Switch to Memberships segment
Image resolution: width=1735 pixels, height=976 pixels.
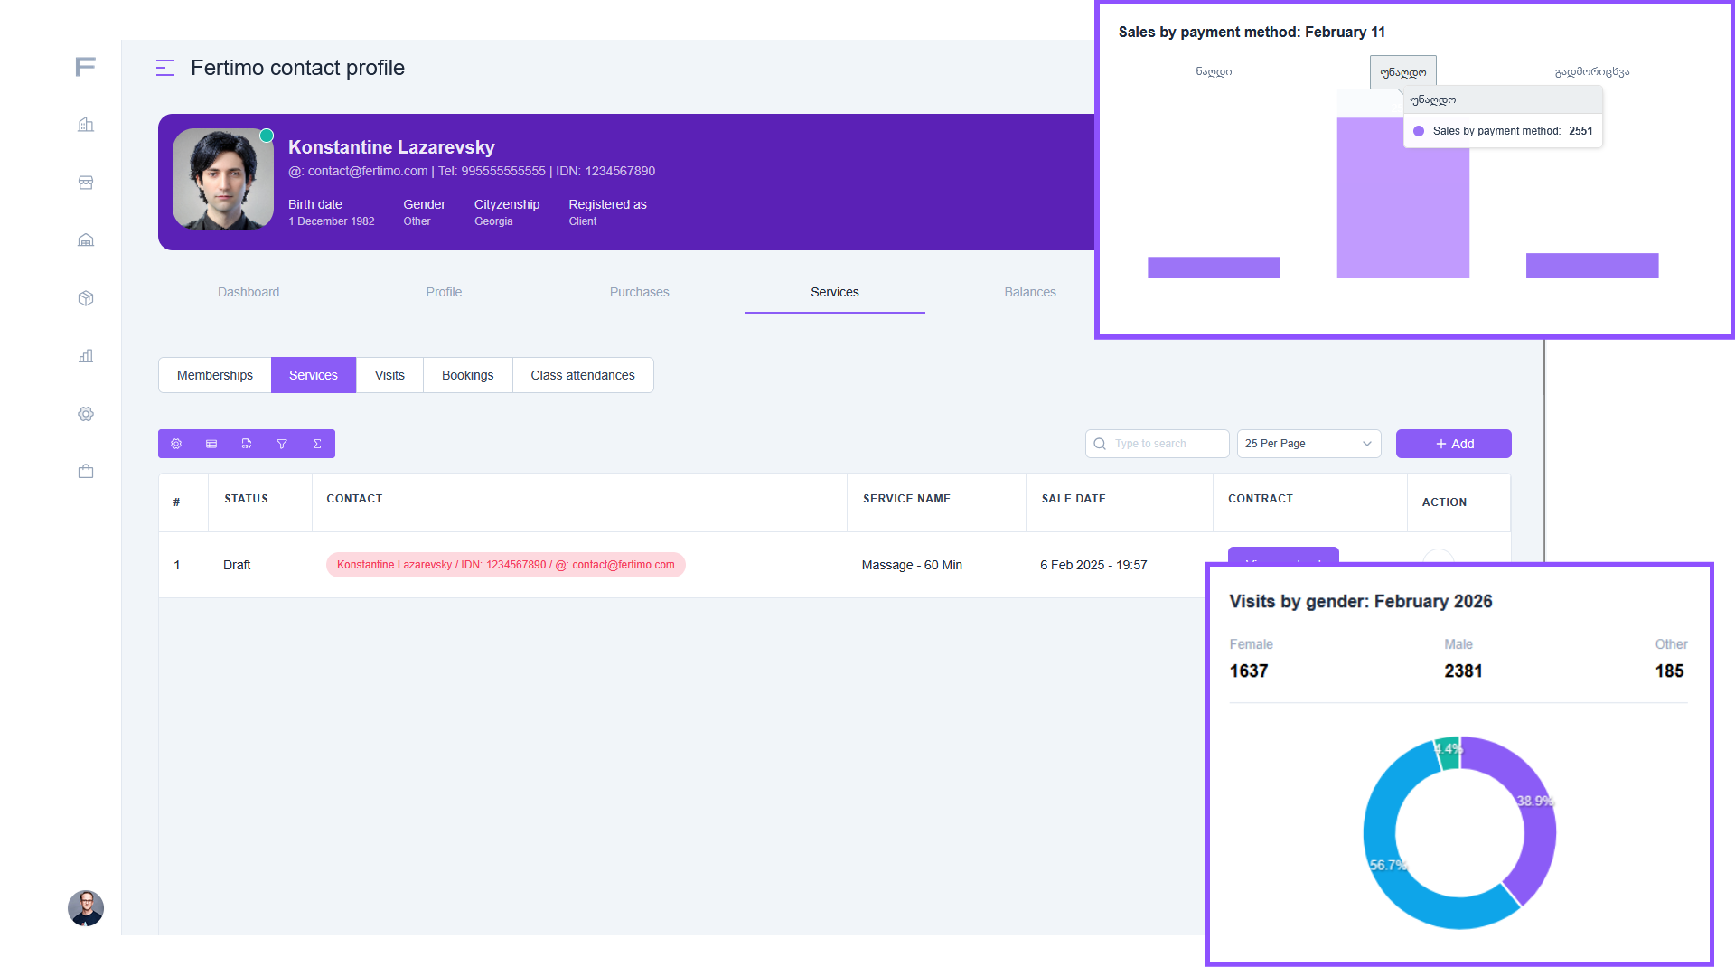(x=215, y=375)
